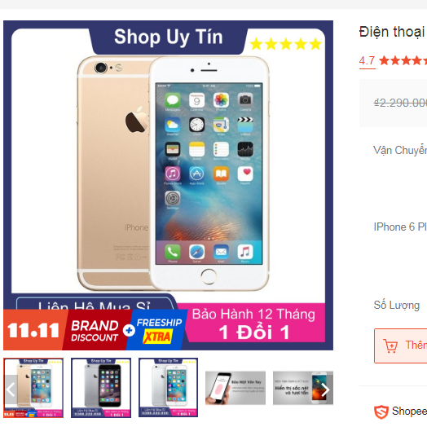
Task: Click the product title Điện thoại
Action: (x=392, y=32)
